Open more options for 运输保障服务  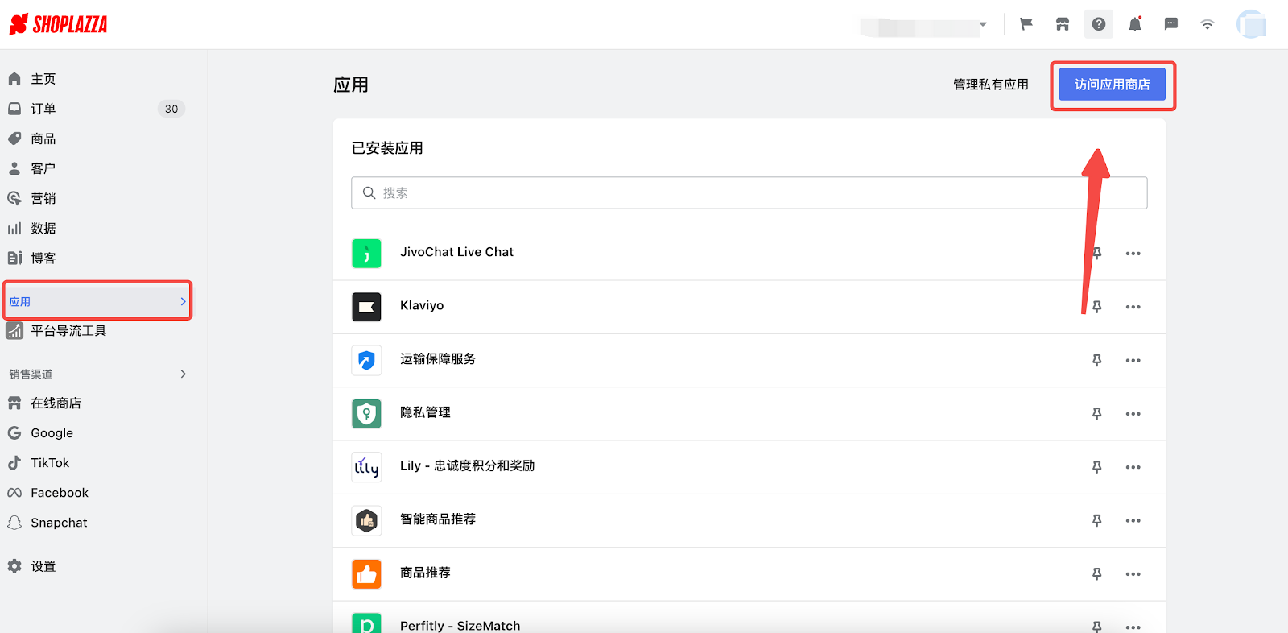click(x=1133, y=360)
